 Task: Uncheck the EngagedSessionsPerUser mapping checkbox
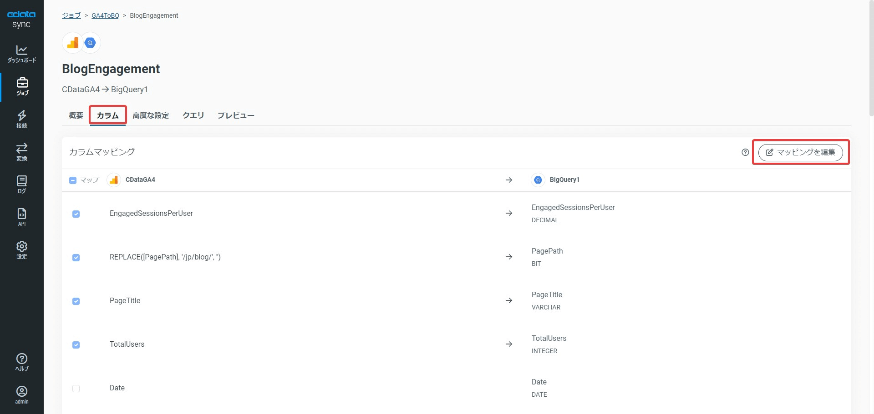point(76,214)
